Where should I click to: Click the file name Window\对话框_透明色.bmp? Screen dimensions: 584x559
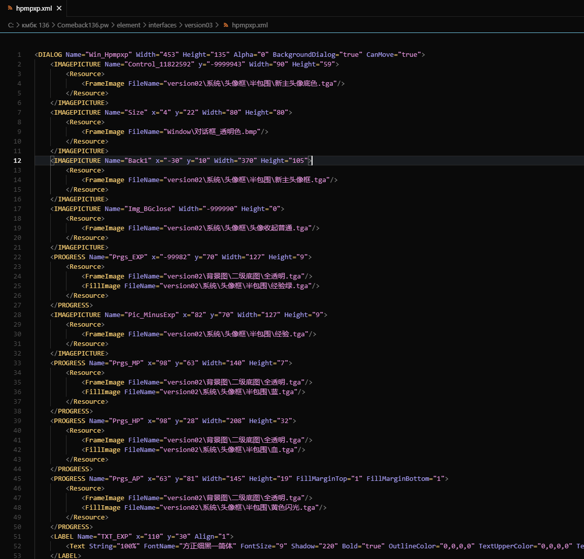[212, 132]
